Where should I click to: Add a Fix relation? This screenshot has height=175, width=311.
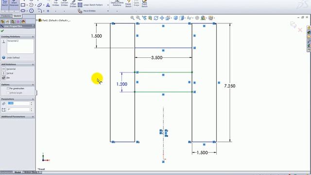click(6, 78)
